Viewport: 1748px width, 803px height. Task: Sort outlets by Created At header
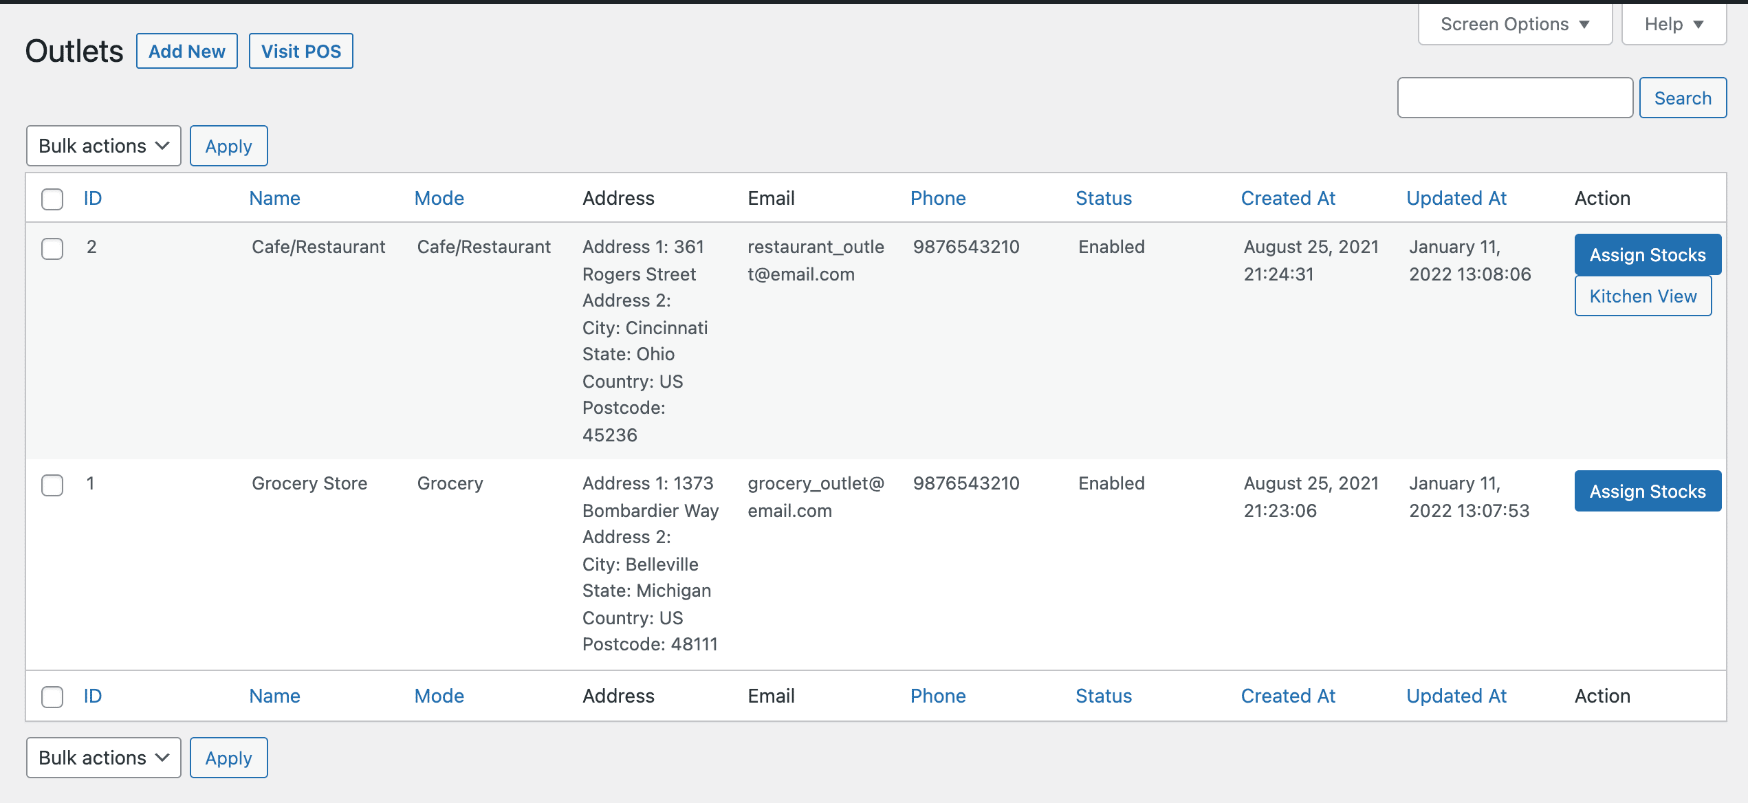(x=1287, y=199)
